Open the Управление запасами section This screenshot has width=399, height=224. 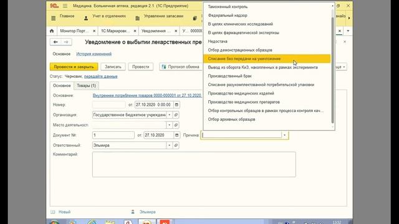click(163, 16)
